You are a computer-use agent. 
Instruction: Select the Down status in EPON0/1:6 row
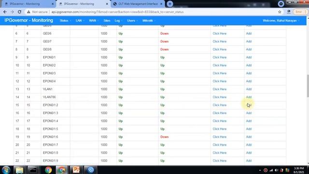[164, 137]
